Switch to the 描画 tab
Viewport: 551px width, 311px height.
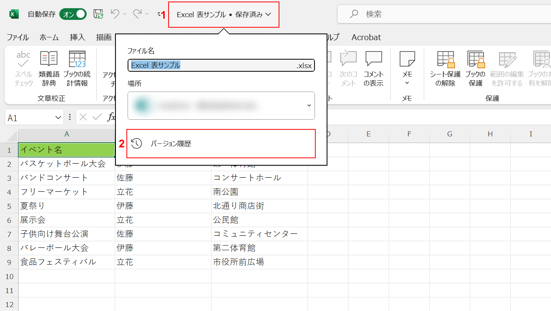click(x=104, y=37)
